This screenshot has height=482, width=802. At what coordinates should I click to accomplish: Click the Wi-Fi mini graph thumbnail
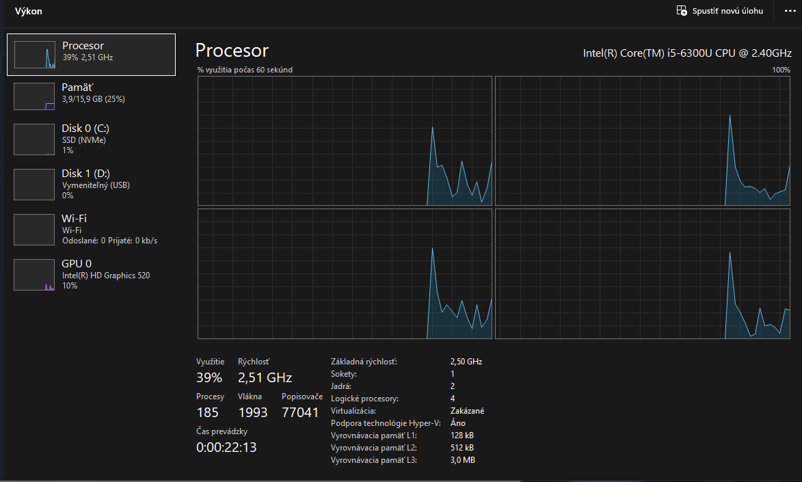pos(34,230)
